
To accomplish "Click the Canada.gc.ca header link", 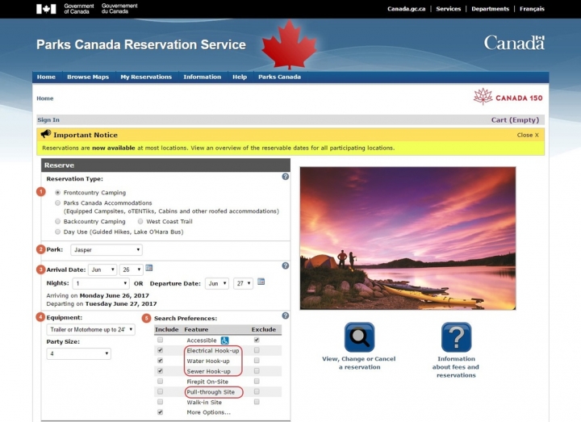I will pyautogui.click(x=406, y=9).
